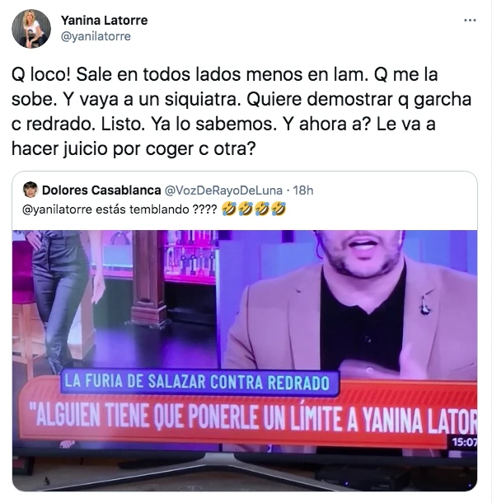Open the Yanina Latorre display name

pyautogui.click(x=105, y=21)
